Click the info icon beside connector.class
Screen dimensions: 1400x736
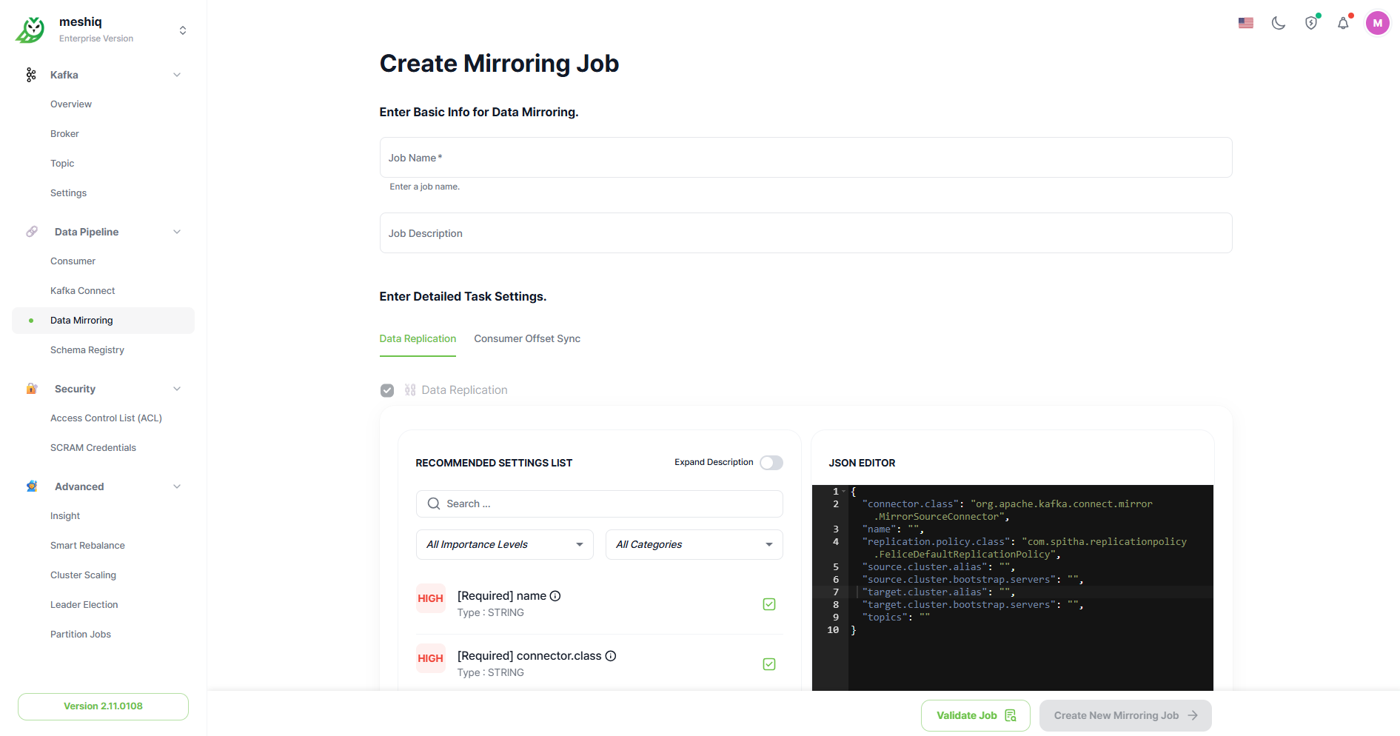click(611, 656)
